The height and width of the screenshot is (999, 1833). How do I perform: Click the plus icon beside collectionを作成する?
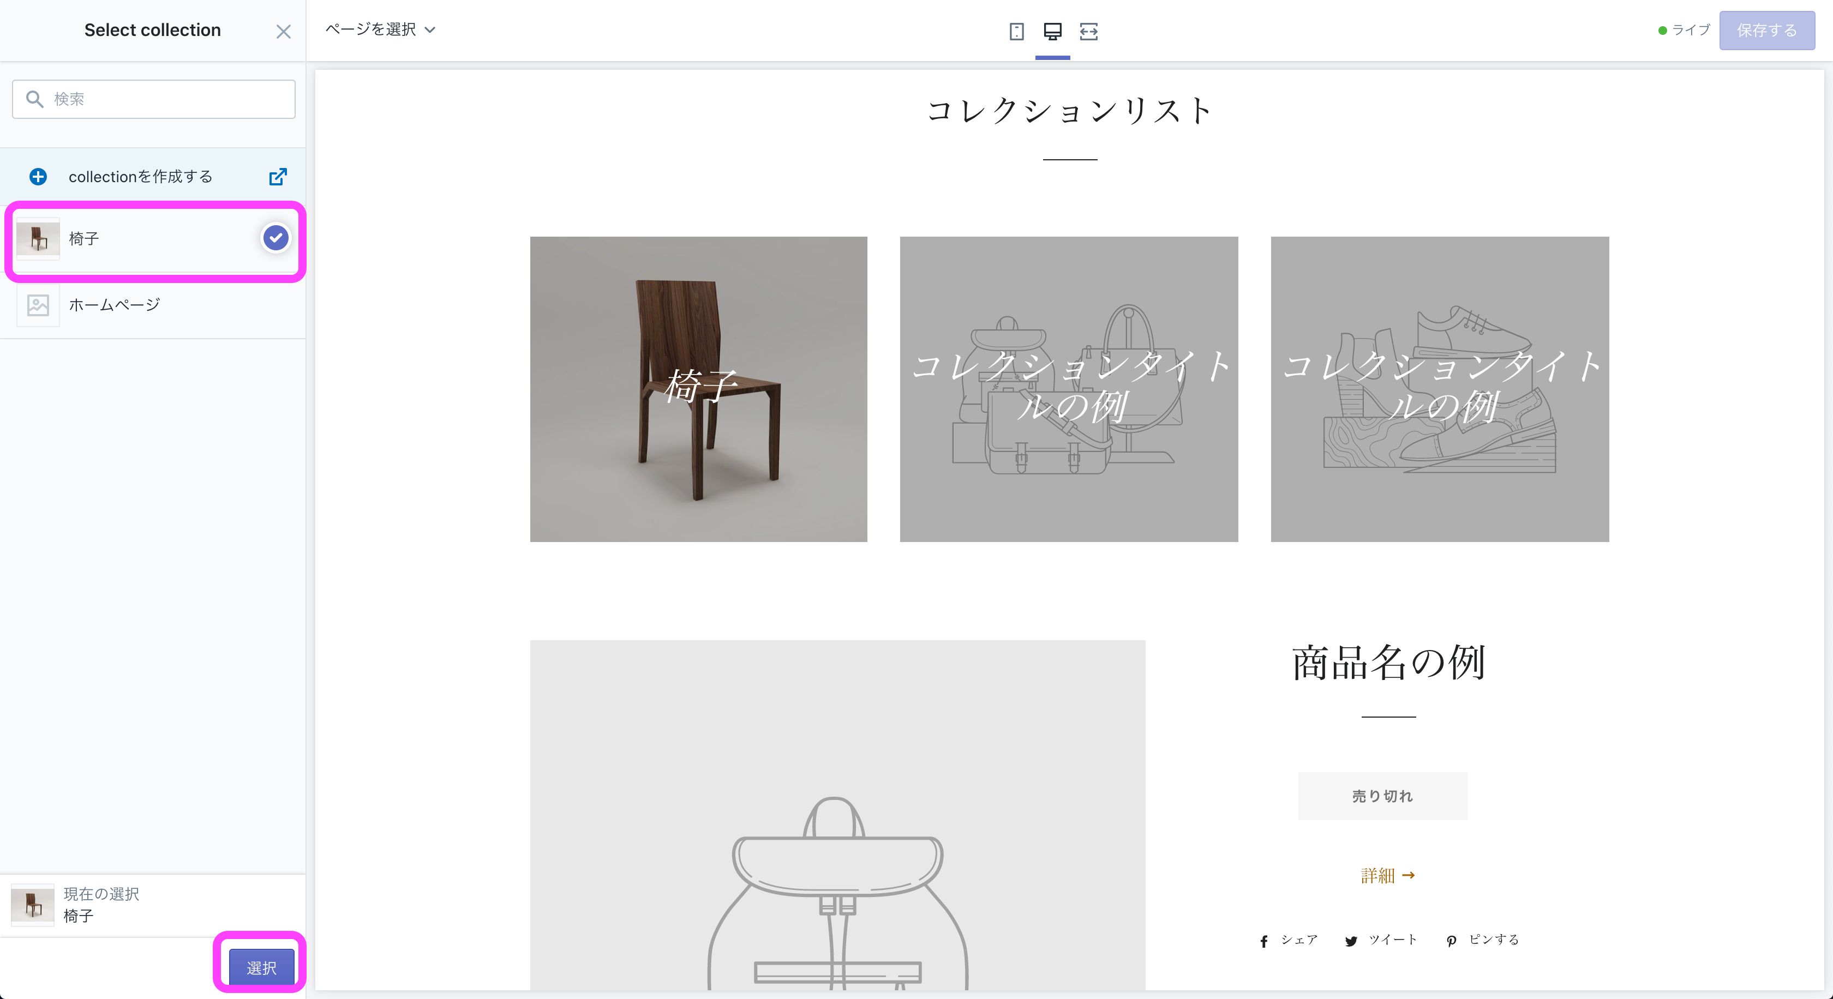(x=38, y=176)
